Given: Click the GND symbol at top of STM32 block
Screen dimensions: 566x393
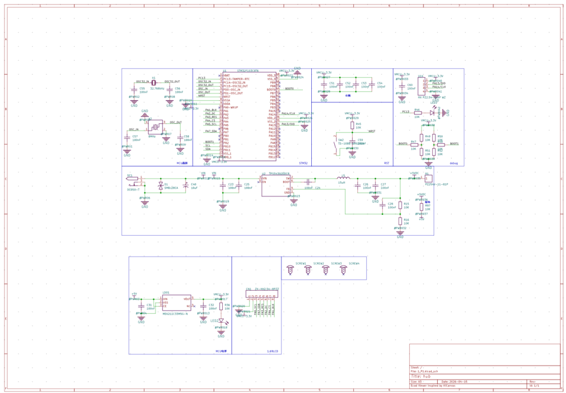Looking at the screenshot, I should click(x=298, y=71).
